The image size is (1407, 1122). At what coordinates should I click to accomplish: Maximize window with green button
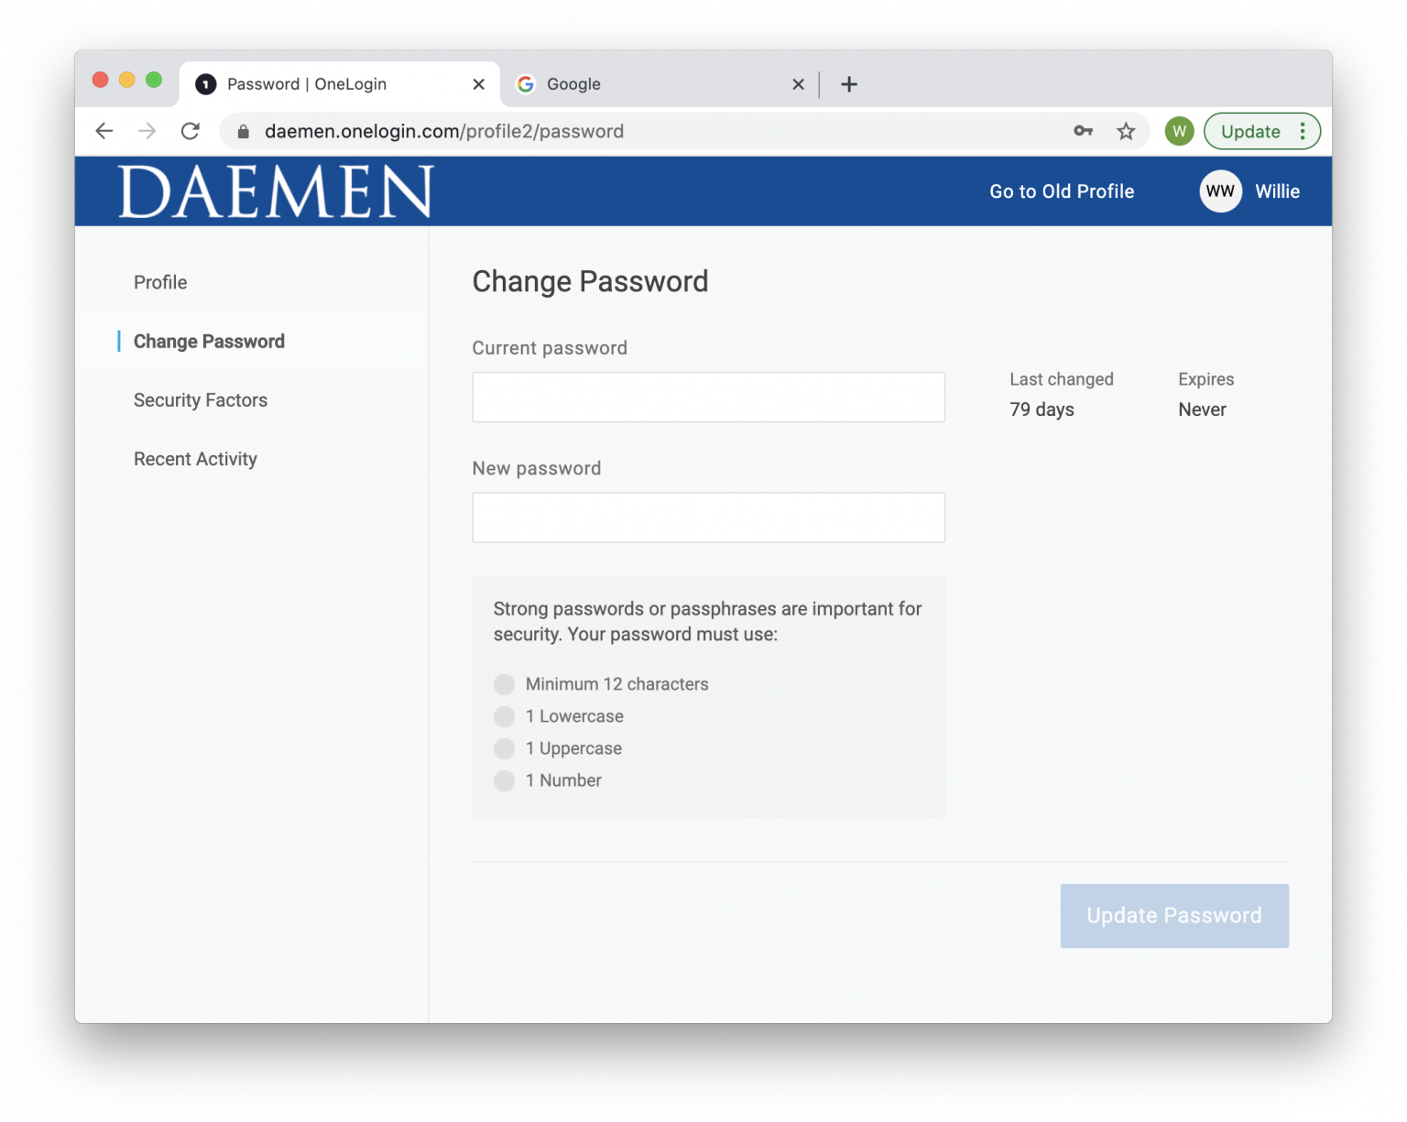pos(154,80)
